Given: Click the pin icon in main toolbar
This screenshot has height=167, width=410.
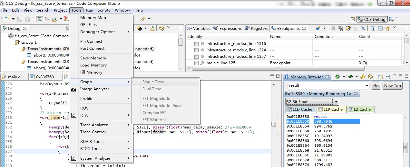Looking at the screenshot, I should pyautogui.click(x=143, y=19).
